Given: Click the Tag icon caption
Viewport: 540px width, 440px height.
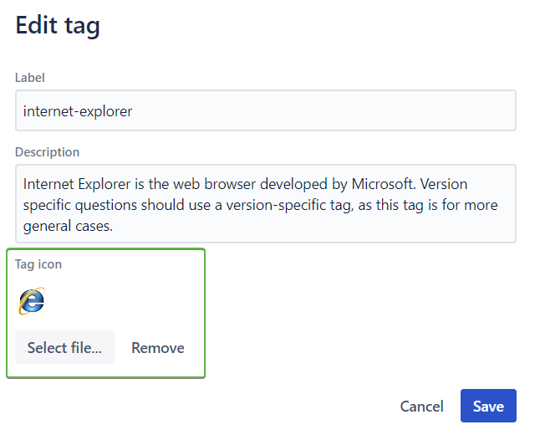Looking at the screenshot, I should [x=38, y=264].
